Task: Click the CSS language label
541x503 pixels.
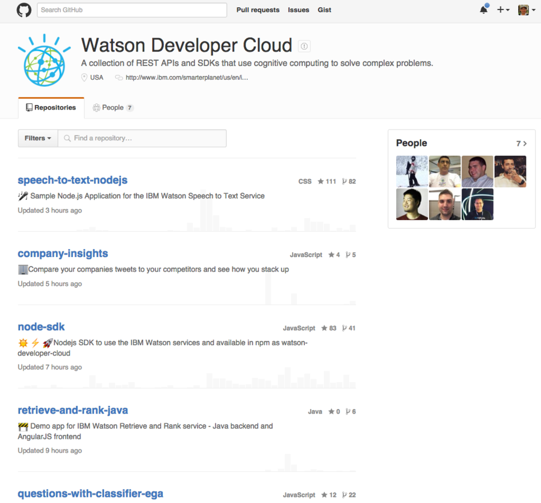Action: [x=305, y=181]
